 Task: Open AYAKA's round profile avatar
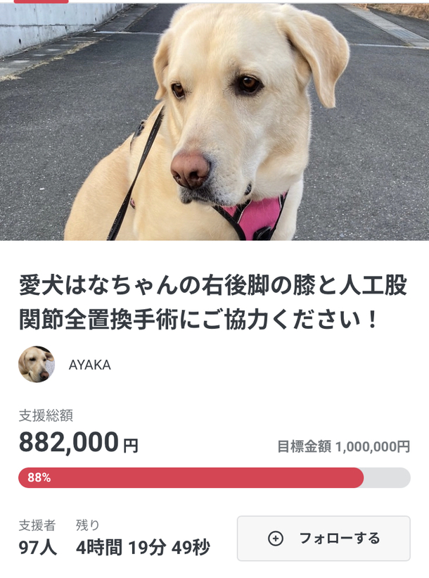pyautogui.click(x=37, y=364)
